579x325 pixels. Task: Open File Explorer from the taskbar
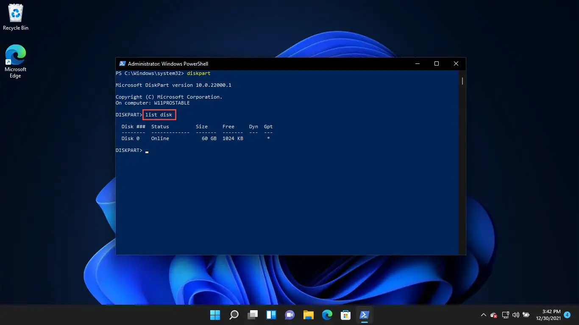point(308,315)
